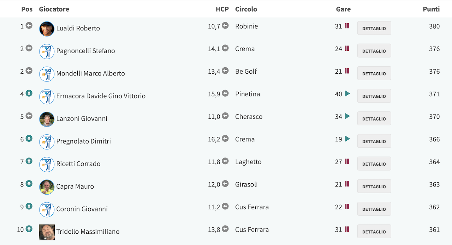Sort by the HCP column header
The width and height of the screenshot is (452, 245).
222,9
